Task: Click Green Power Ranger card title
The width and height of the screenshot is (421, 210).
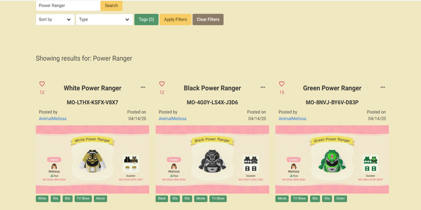Action: coord(332,88)
